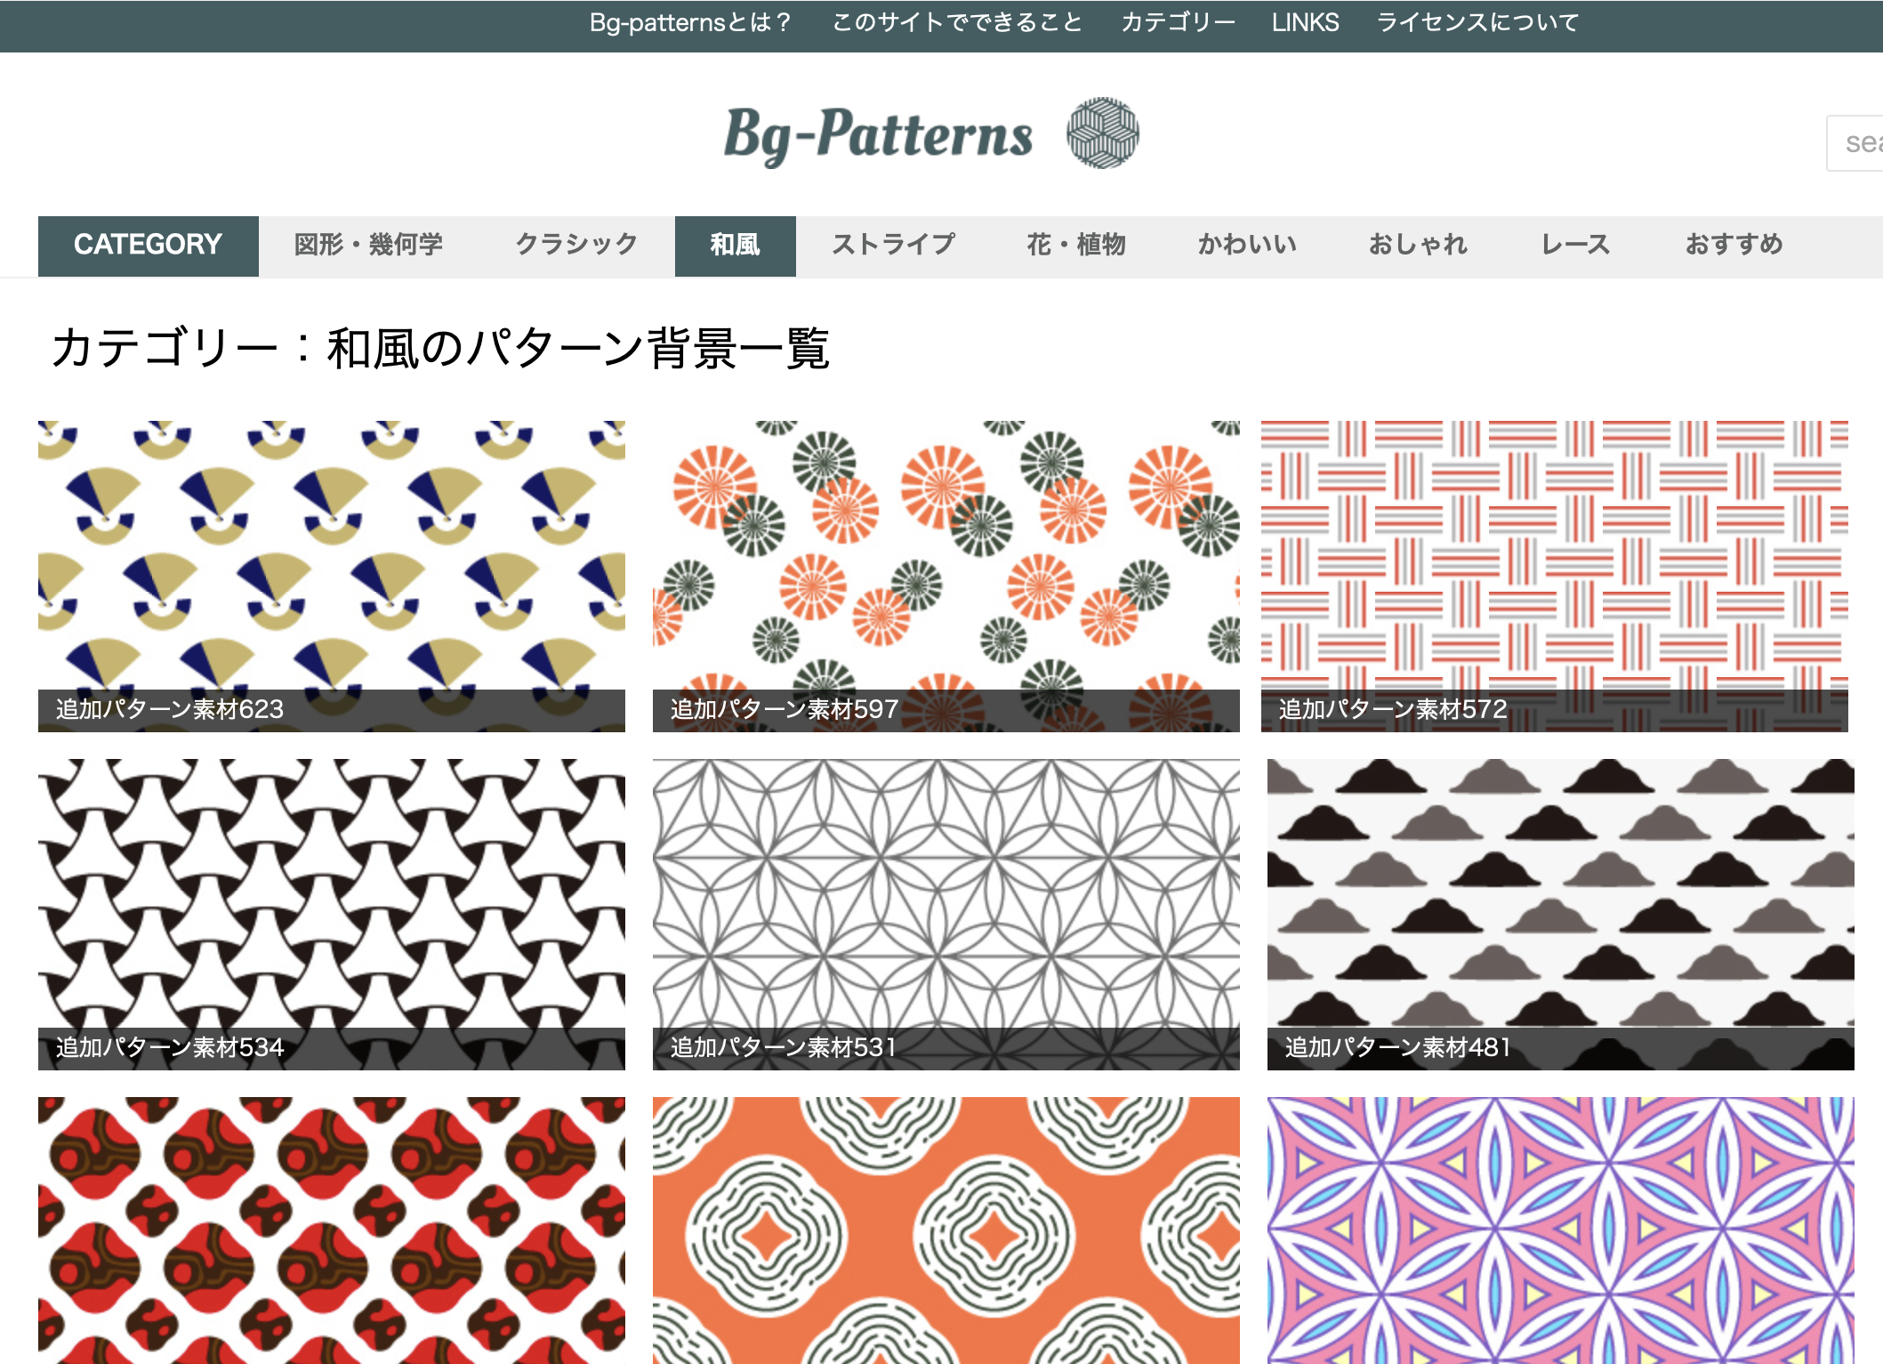This screenshot has width=1883, height=1364.
Task: Click the caption 追加パターン素材572
Action: coord(1393,710)
